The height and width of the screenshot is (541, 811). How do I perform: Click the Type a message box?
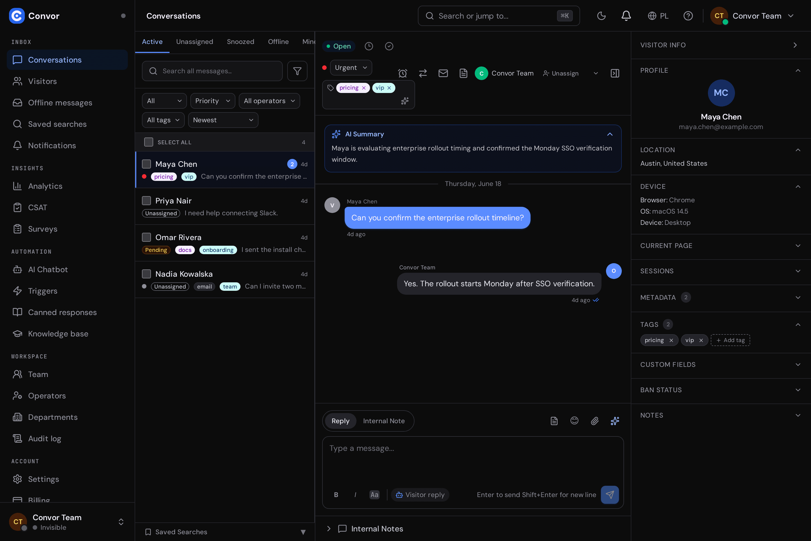(x=473, y=461)
